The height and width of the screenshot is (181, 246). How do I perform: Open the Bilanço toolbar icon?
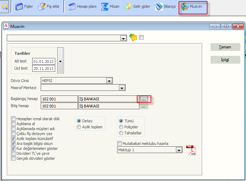pyautogui.click(x=159, y=6)
